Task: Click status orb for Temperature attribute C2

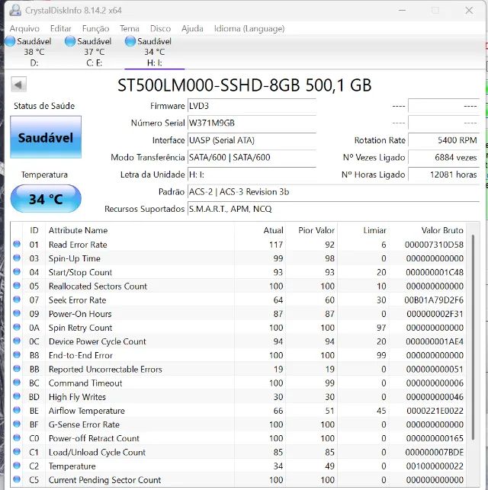Action: pos(17,466)
